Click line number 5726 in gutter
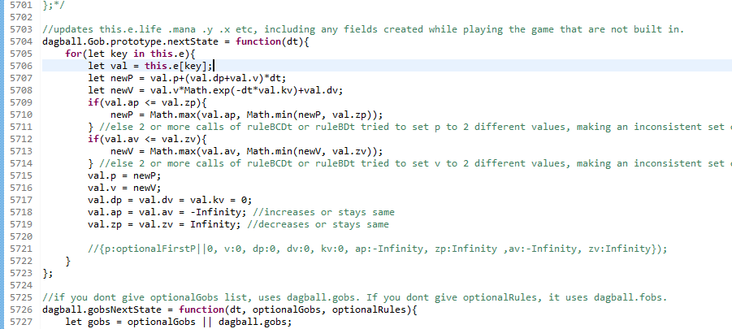The image size is (732, 329). 20,310
